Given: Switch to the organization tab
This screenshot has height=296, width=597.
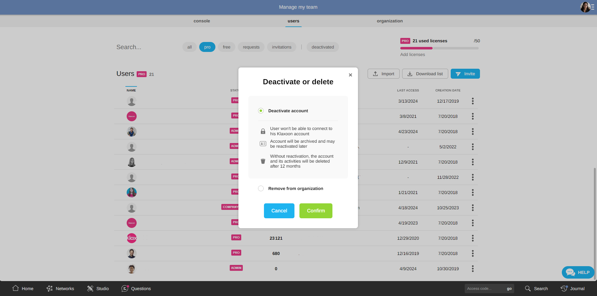Looking at the screenshot, I should pyautogui.click(x=389, y=21).
